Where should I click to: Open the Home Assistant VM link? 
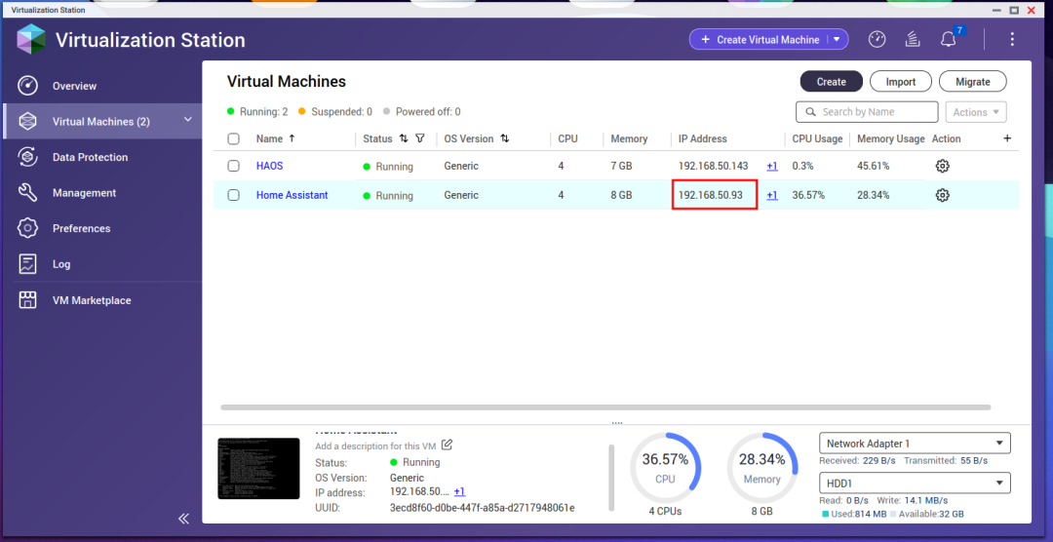(292, 195)
